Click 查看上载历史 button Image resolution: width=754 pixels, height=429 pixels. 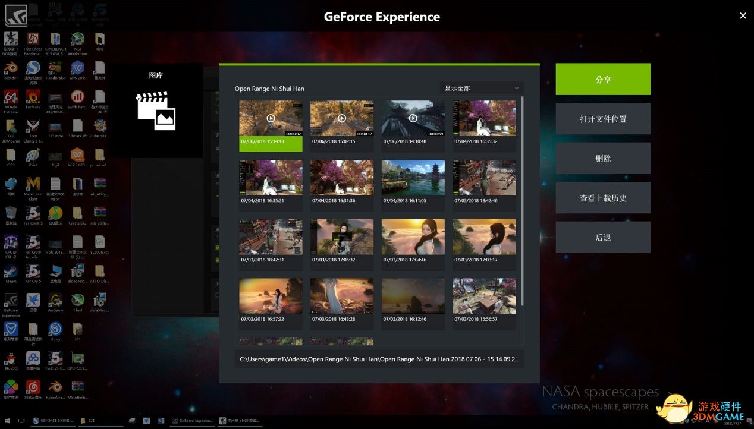tap(603, 198)
